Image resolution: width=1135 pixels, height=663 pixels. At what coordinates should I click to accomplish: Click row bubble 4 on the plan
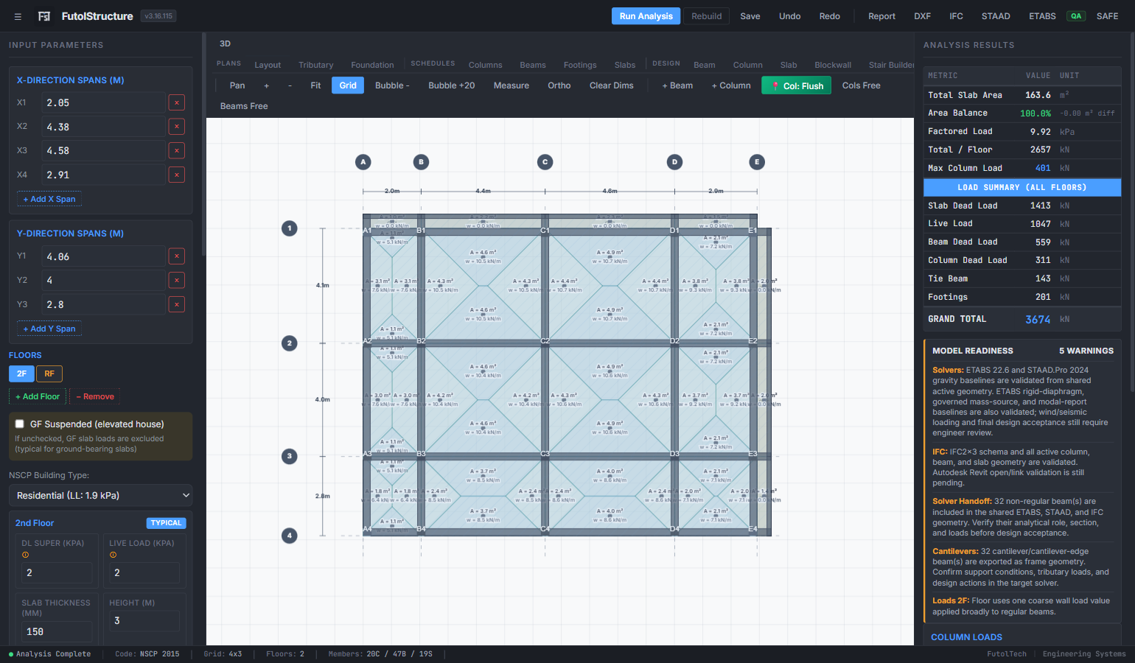[290, 536]
